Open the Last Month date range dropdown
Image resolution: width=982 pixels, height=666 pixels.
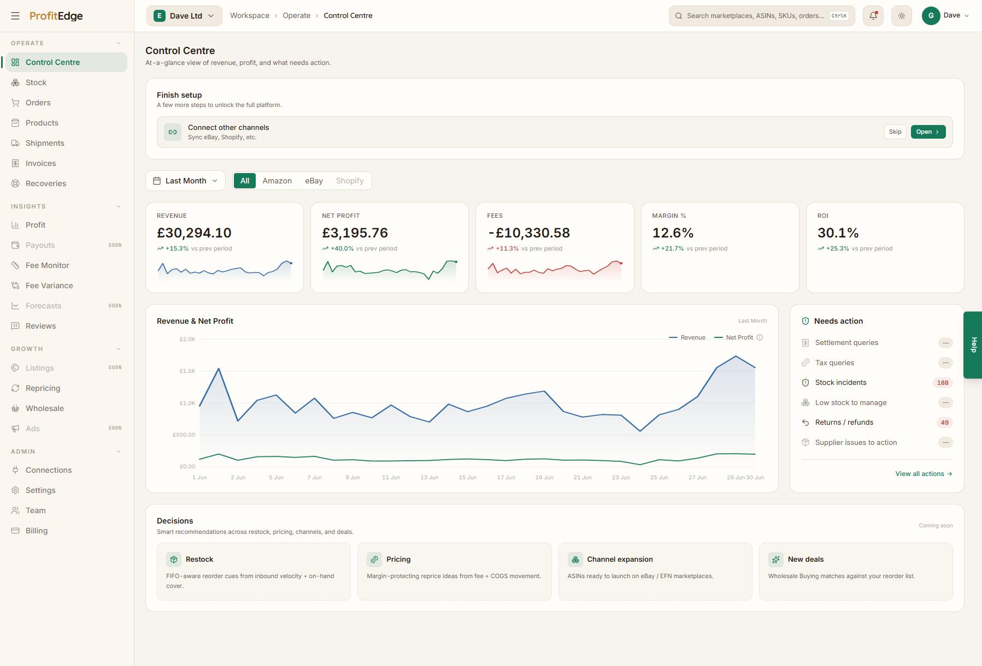(x=185, y=181)
